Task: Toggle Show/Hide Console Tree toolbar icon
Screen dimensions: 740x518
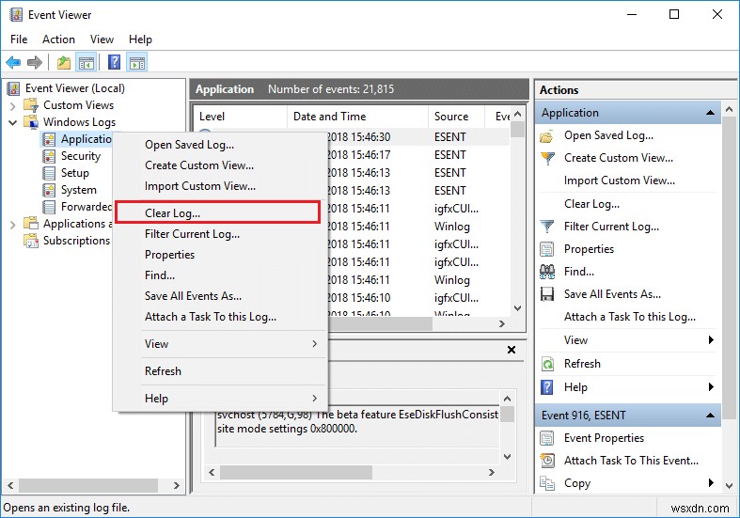Action: coord(87,62)
